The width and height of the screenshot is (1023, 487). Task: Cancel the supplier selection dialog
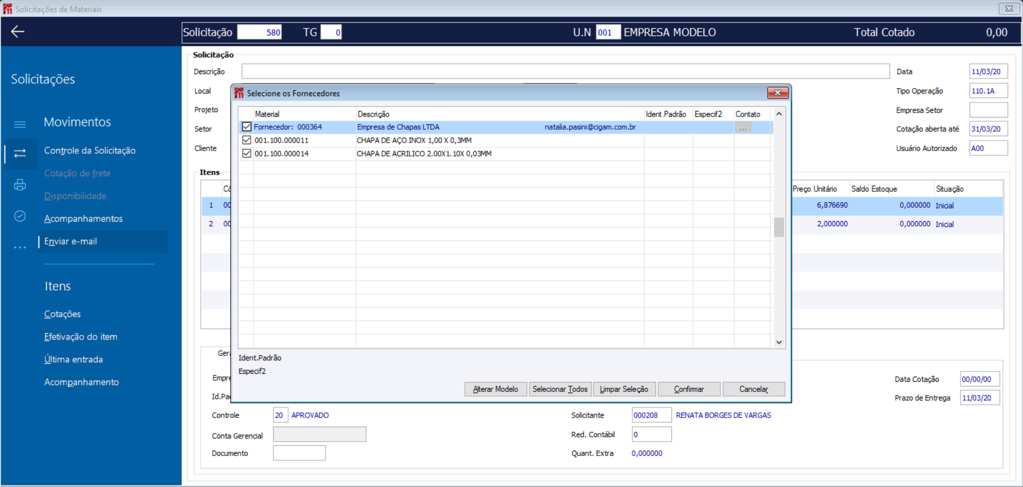point(754,389)
